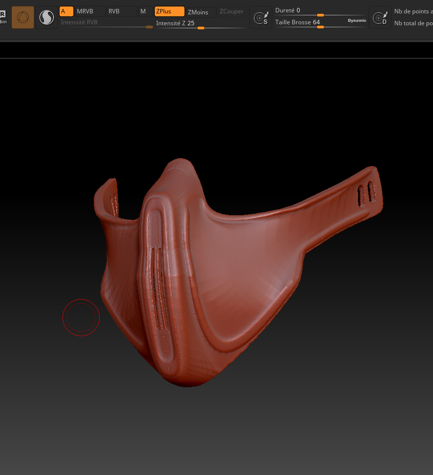
Task: Toggle the Dynamic brush size mode
Action: tap(357, 20)
